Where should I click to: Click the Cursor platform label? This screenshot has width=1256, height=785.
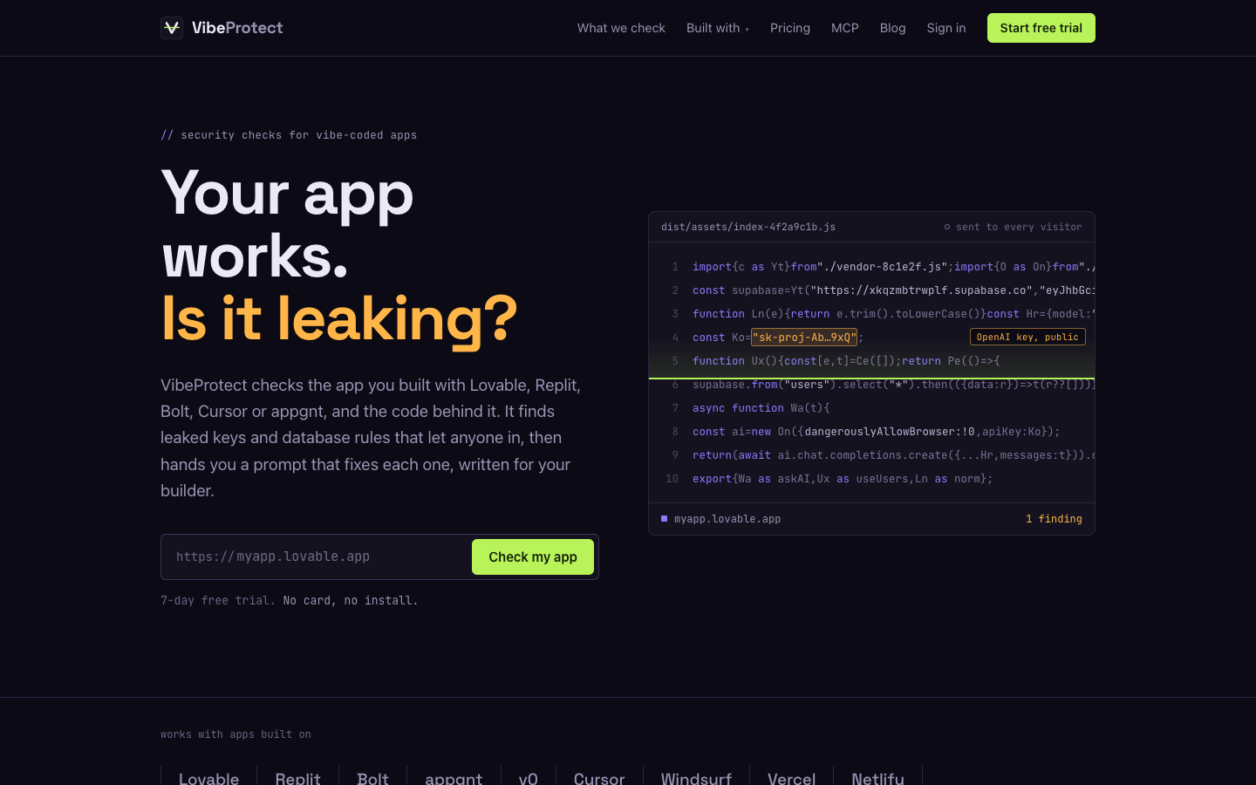599,778
